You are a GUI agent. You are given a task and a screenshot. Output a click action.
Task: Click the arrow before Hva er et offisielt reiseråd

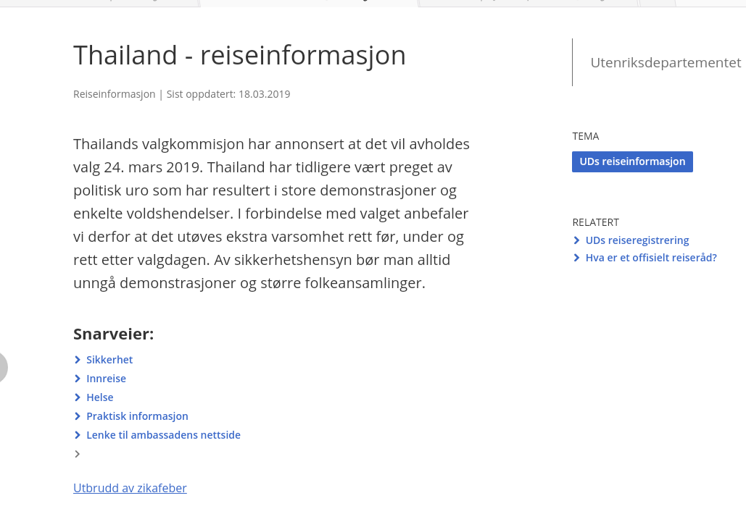(x=577, y=258)
